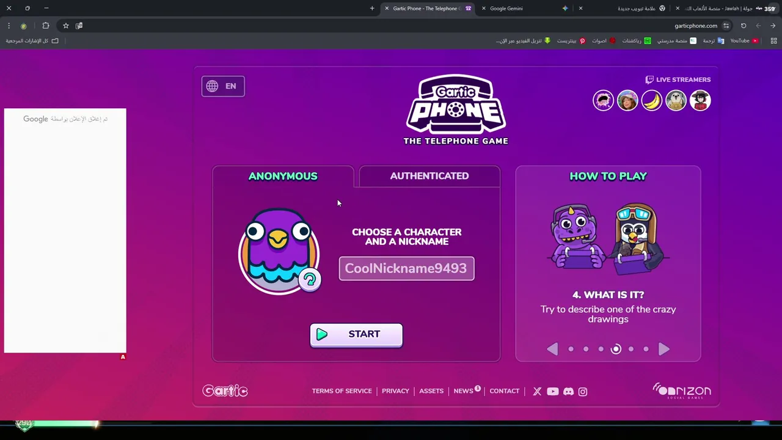Open the browser extensions puzzle icon
Image resolution: width=782 pixels, height=440 pixels.
[x=46, y=26]
